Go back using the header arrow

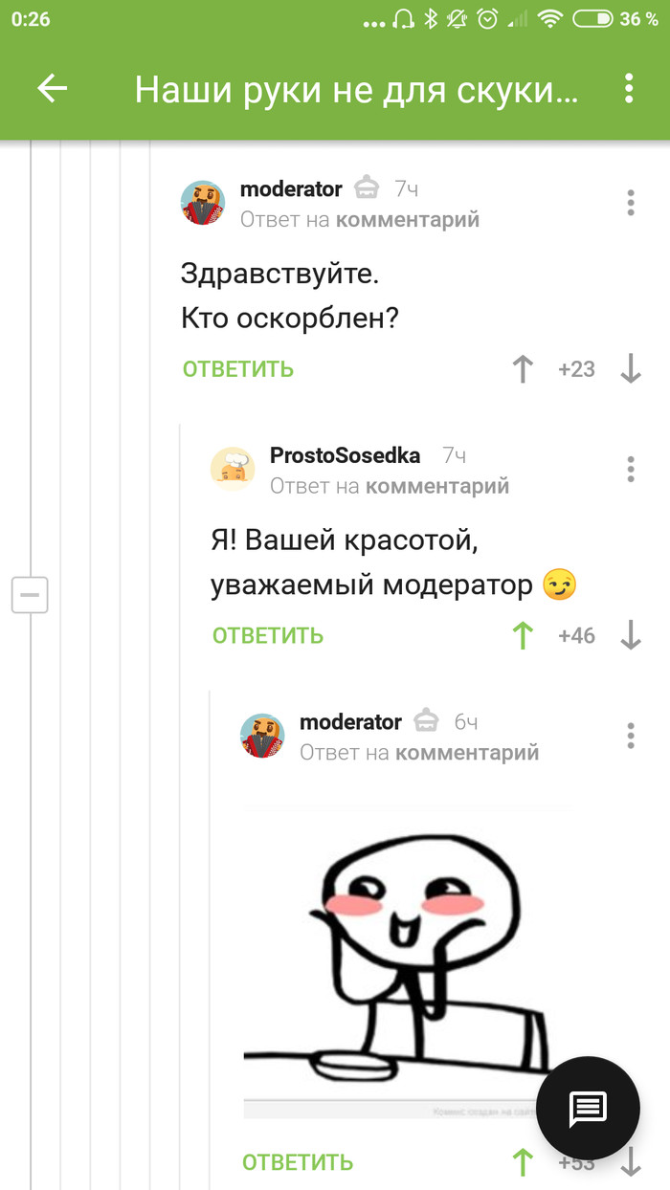53,89
